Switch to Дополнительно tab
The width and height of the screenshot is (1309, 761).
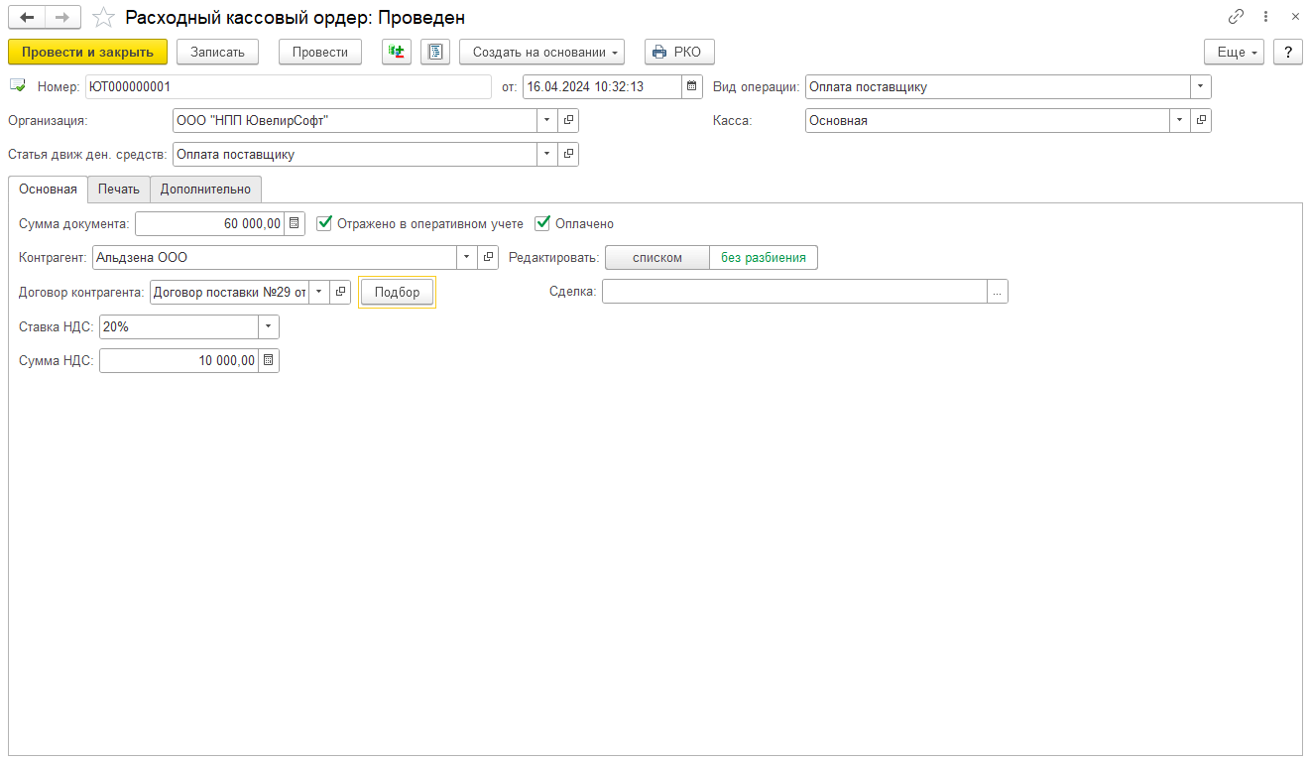tap(206, 189)
